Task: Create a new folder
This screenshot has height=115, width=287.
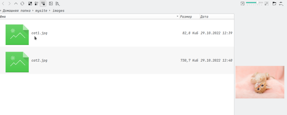Action: click(x=274, y=4)
